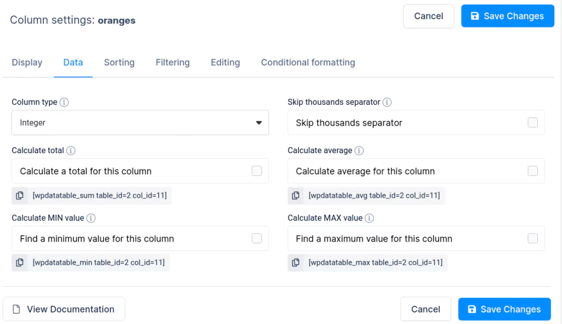This screenshot has width=562, height=324.
Task: Open the Conditional formatting tab
Action: point(308,63)
